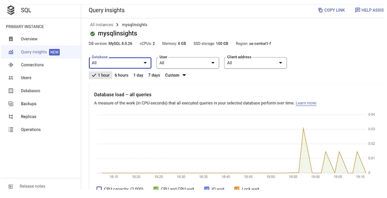Open the Database dropdown
The height and width of the screenshot is (198, 387).
coord(120,63)
